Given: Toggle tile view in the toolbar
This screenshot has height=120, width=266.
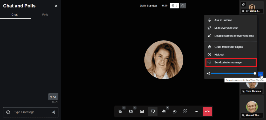Looking at the screenshot, I should pyautogui.click(x=185, y=111).
